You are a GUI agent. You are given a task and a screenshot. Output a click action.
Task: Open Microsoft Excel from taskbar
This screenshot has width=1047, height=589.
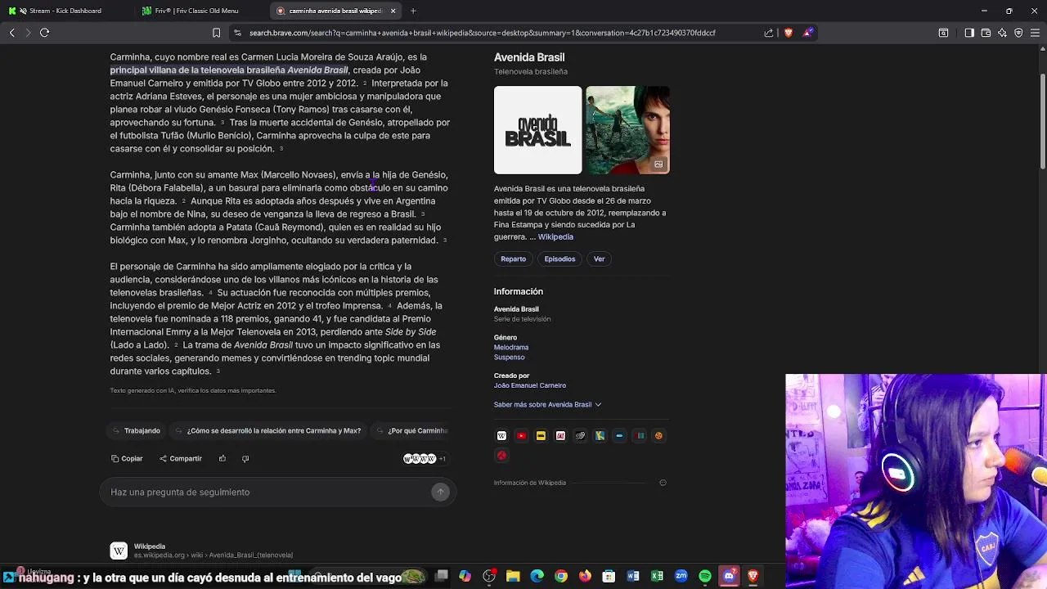tap(657, 577)
